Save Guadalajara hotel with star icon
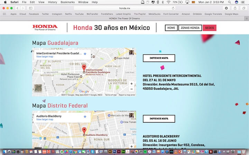 click(85, 54)
